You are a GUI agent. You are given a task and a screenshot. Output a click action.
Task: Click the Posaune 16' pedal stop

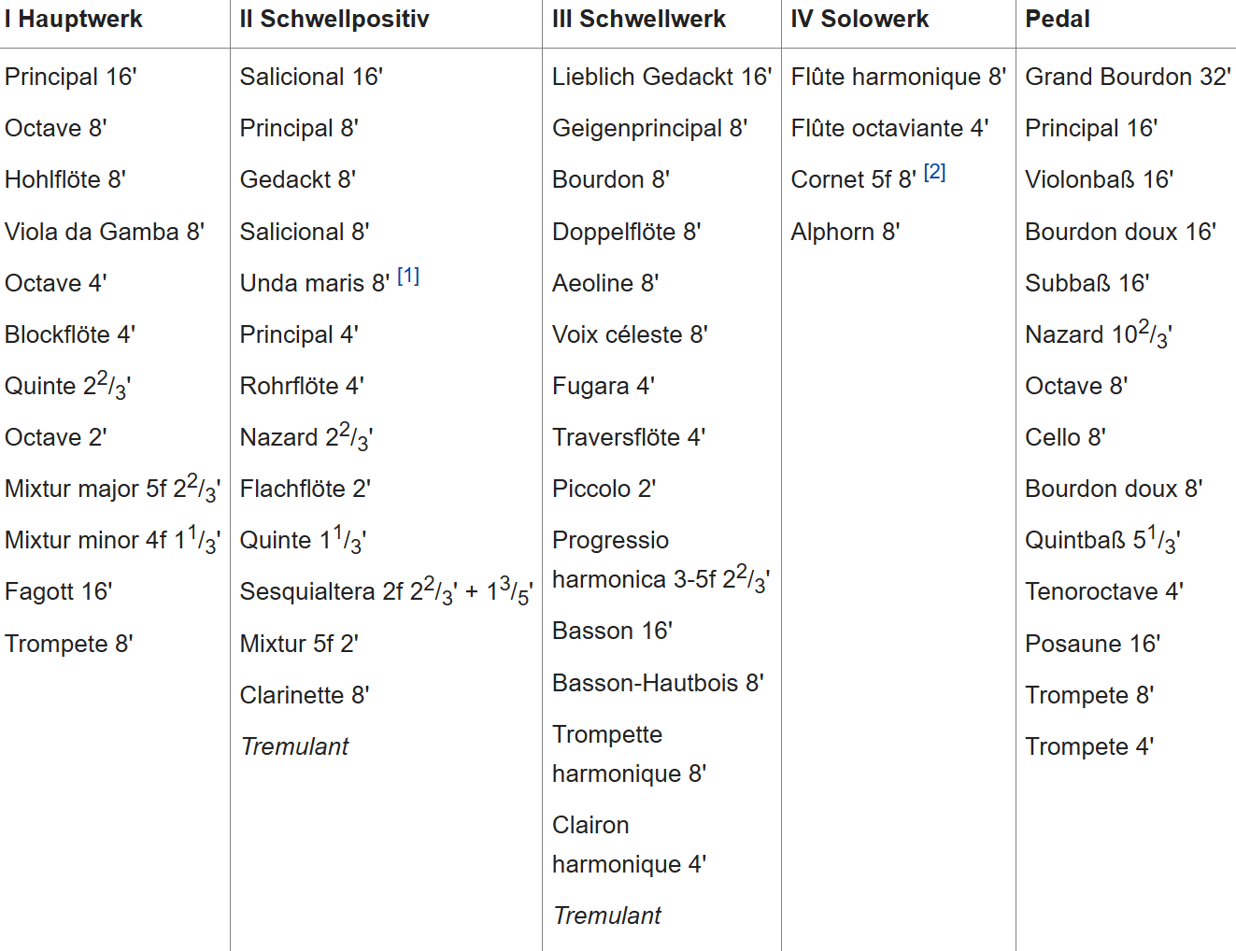[x=1092, y=644]
